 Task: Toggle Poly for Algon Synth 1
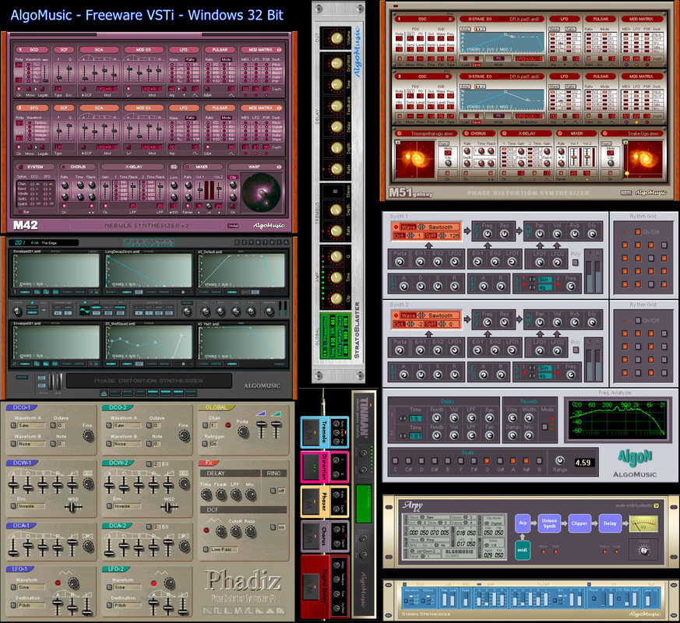coord(576,262)
